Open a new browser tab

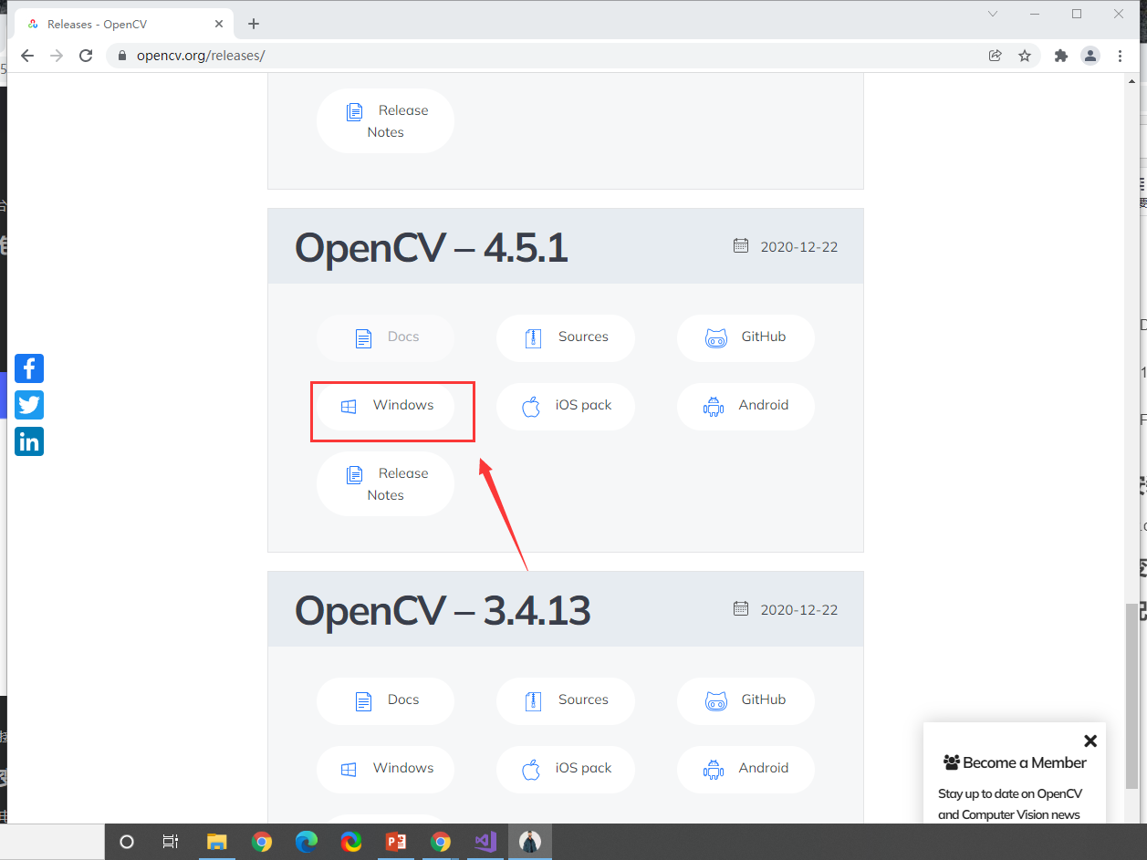[254, 24]
